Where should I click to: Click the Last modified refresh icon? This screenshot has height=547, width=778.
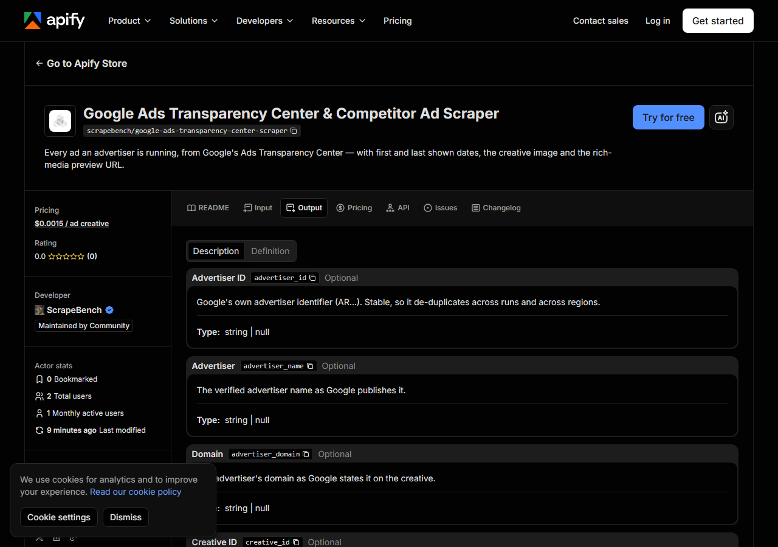[x=40, y=430]
